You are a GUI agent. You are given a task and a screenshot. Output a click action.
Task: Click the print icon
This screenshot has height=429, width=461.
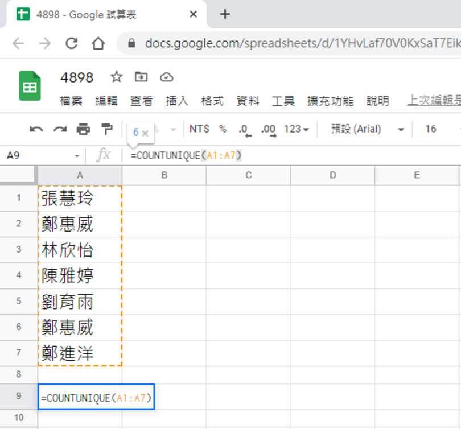tap(83, 129)
